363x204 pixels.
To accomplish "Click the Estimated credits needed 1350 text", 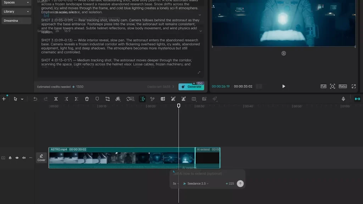I will [60, 87].
